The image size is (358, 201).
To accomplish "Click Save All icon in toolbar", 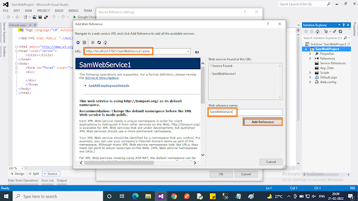I will pos(46,17).
